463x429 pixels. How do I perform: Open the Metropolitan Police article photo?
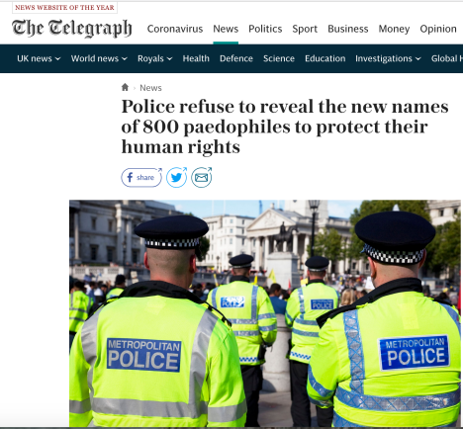click(x=265, y=313)
